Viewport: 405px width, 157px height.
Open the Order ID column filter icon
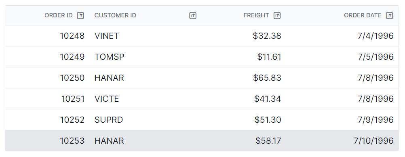point(80,15)
